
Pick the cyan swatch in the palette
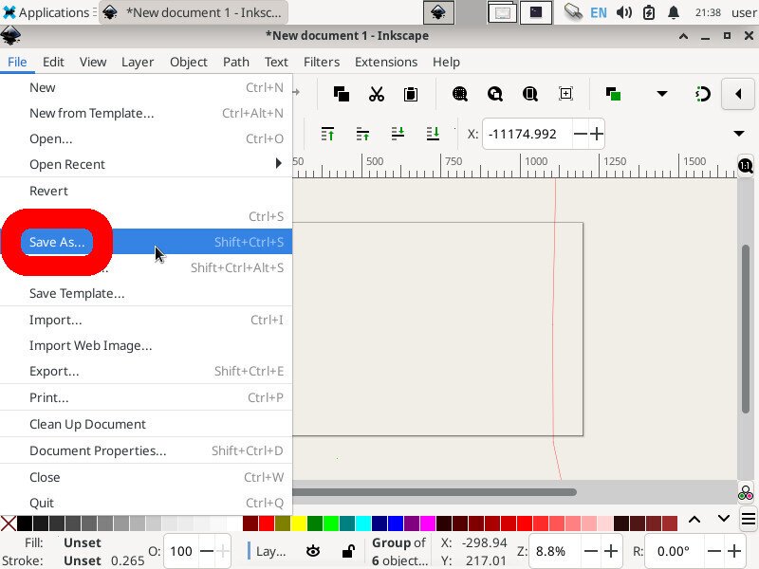pos(363,523)
